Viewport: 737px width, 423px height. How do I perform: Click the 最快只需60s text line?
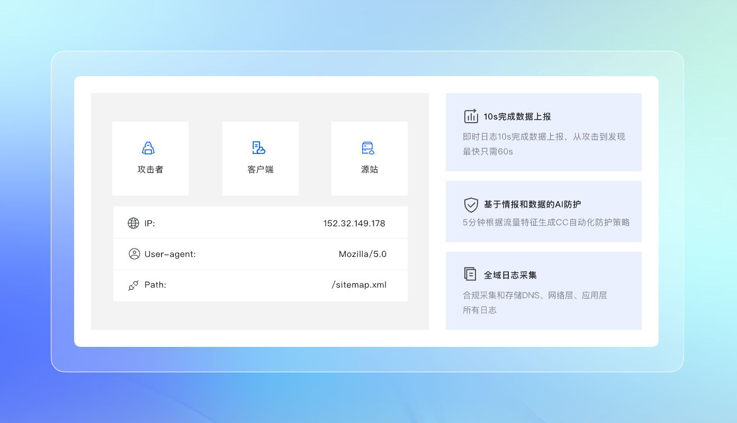[x=488, y=151]
